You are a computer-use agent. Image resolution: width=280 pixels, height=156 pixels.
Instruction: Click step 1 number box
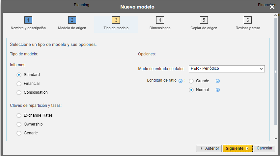[x=28, y=20]
